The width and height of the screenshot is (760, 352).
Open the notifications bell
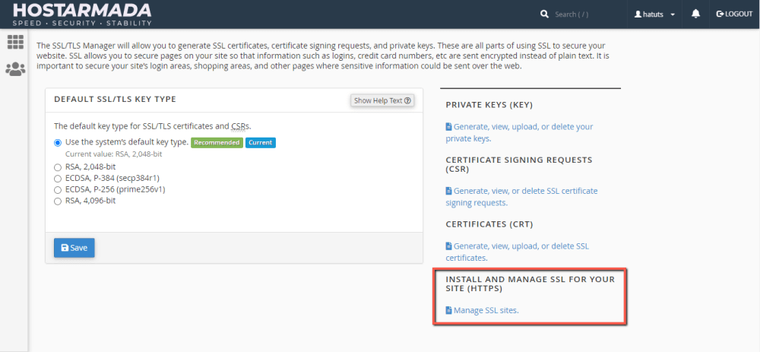[695, 14]
